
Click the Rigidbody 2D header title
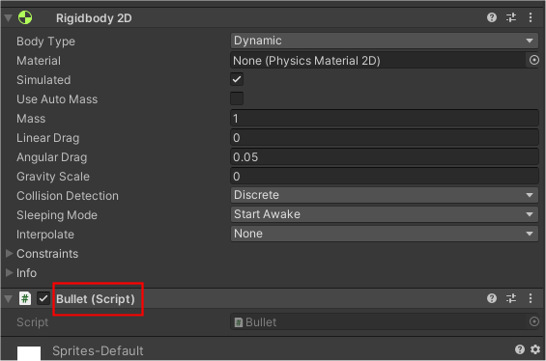[x=94, y=18]
